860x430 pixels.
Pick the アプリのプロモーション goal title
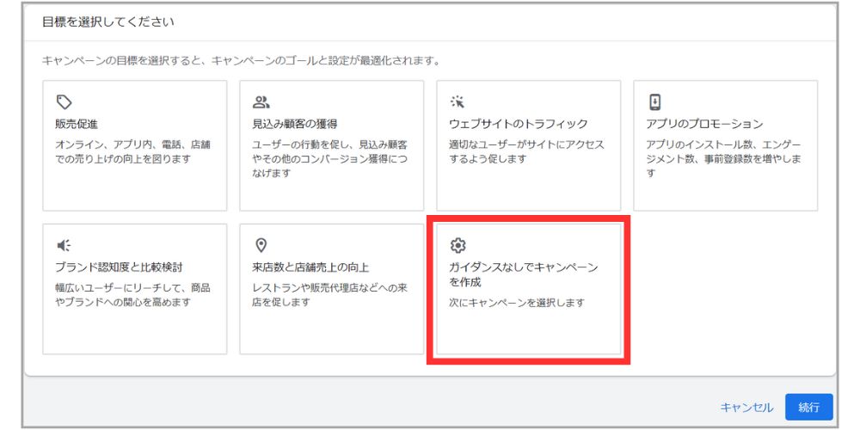(704, 124)
